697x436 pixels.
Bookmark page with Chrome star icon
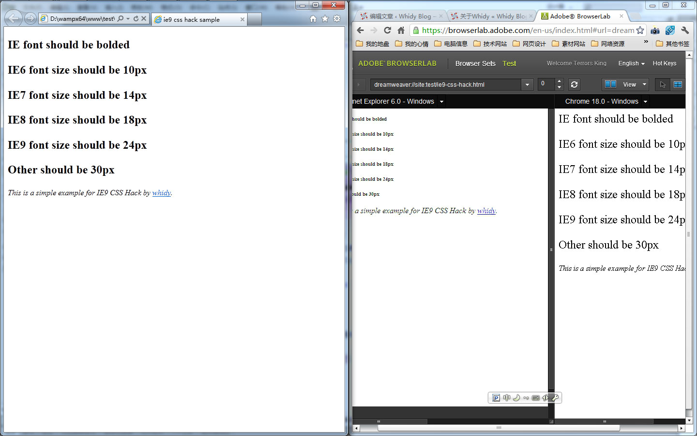pyautogui.click(x=640, y=30)
